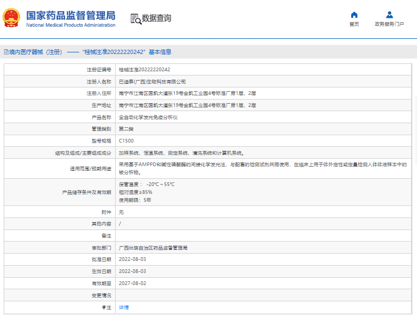Click approving department 广西壮族自治区药品监督管理局
The image size is (417, 317).
[153, 248]
